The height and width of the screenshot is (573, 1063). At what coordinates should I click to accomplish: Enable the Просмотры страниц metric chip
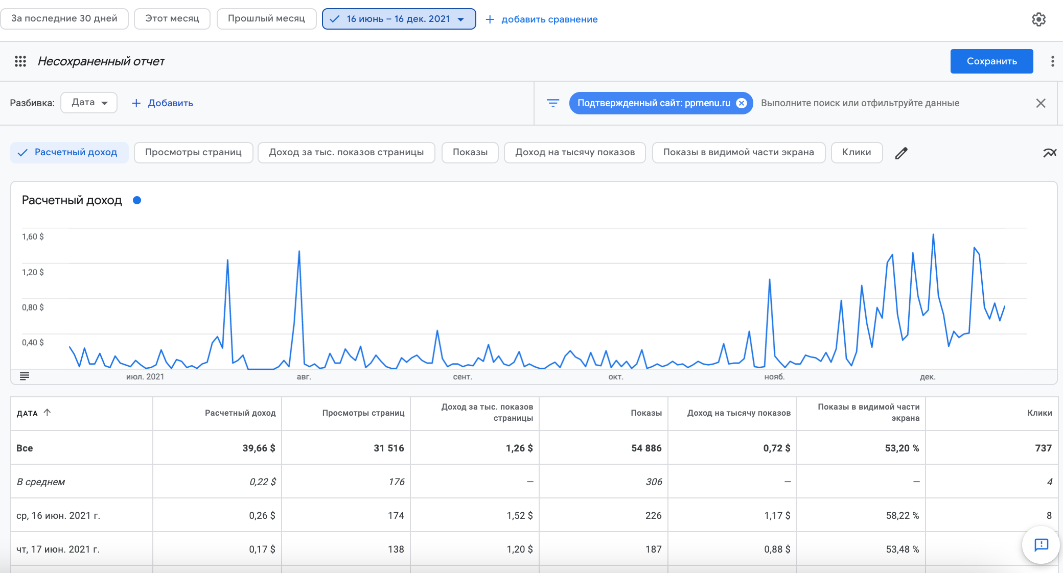(x=193, y=152)
